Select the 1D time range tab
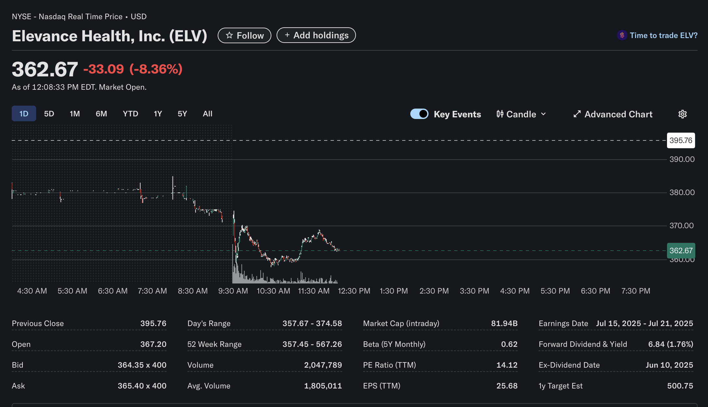 click(x=24, y=114)
